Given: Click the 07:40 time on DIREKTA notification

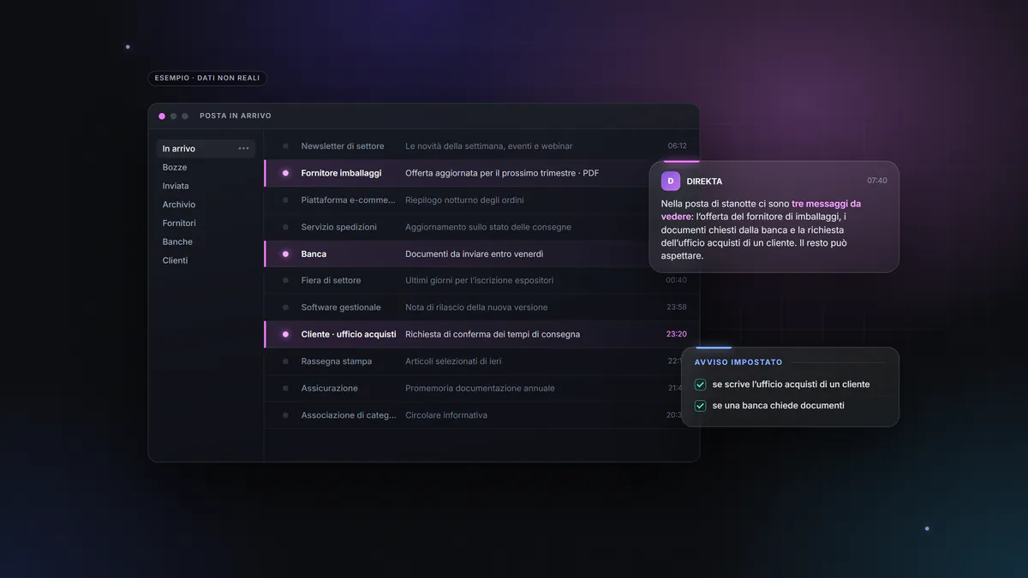Looking at the screenshot, I should [877, 181].
